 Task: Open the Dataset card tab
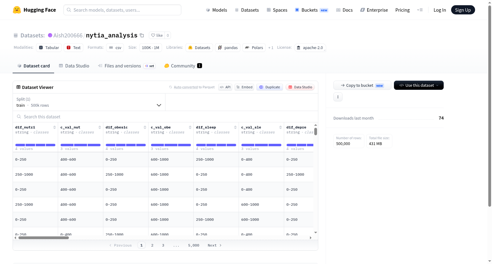(34, 66)
